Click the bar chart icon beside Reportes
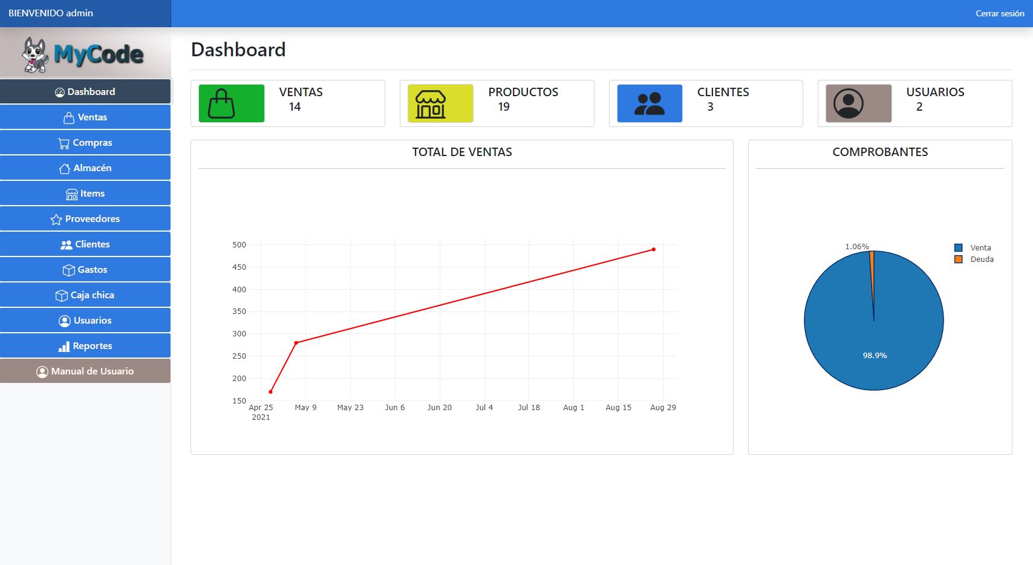Viewport: 1033px width, 565px height. pyautogui.click(x=64, y=347)
